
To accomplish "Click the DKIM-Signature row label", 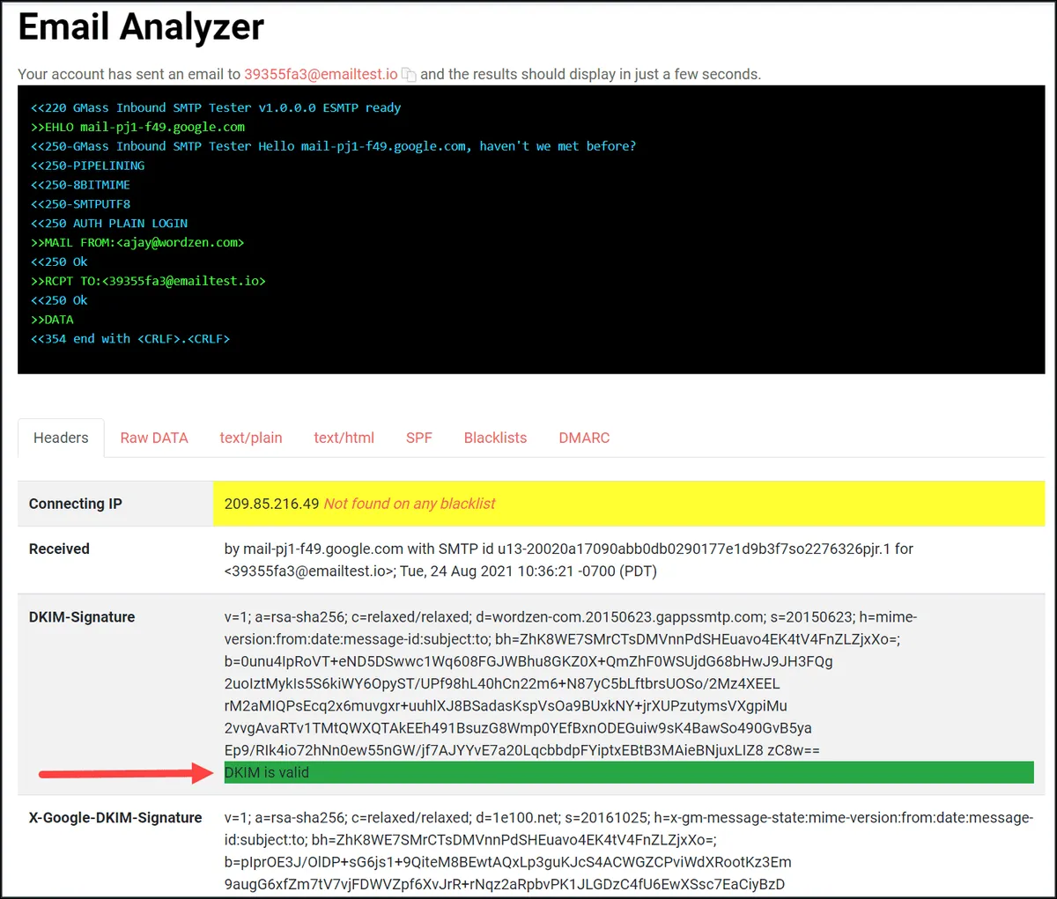I will (82, 617).
